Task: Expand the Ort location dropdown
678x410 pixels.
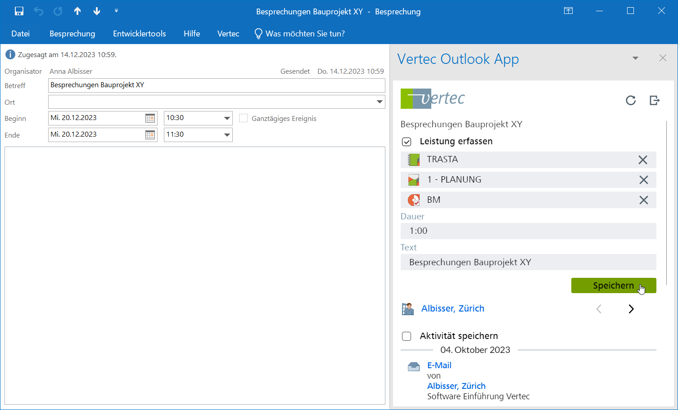Action: (x=380, y=102)
